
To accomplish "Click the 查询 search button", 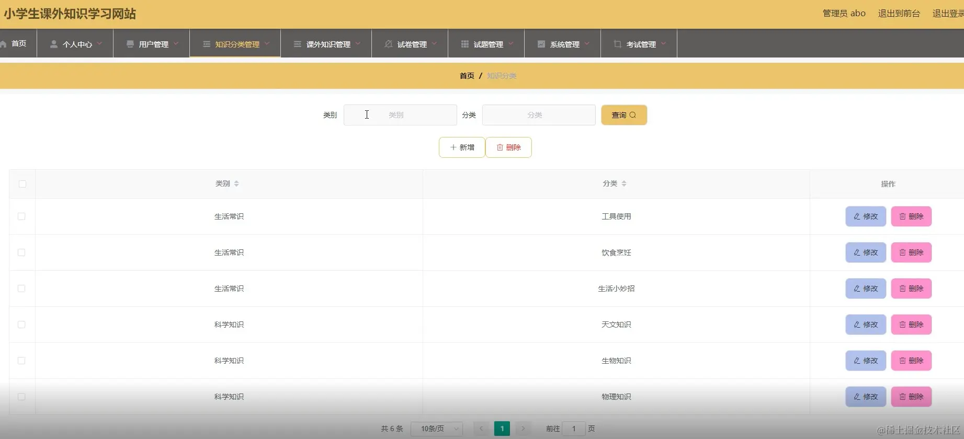I will [624, 115].
